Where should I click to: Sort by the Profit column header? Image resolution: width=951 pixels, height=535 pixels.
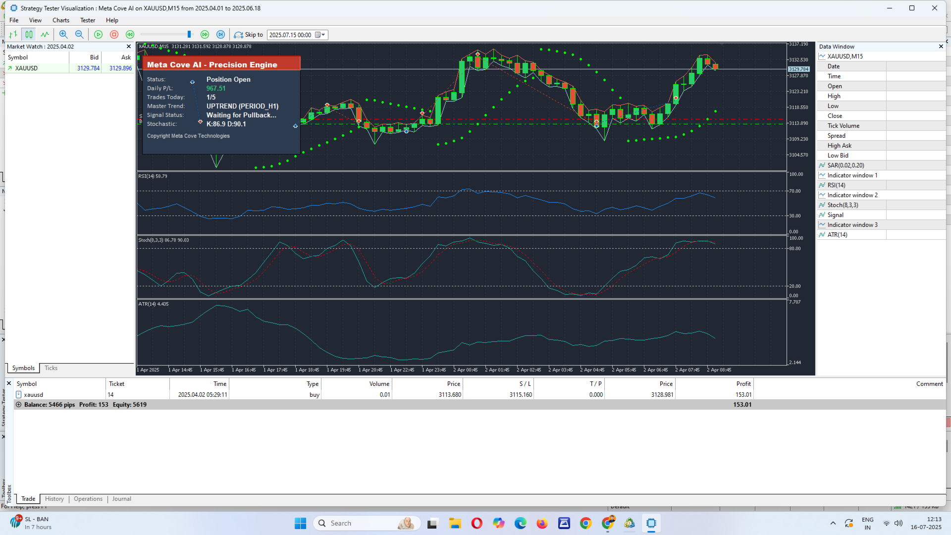[x=714, y=384]
